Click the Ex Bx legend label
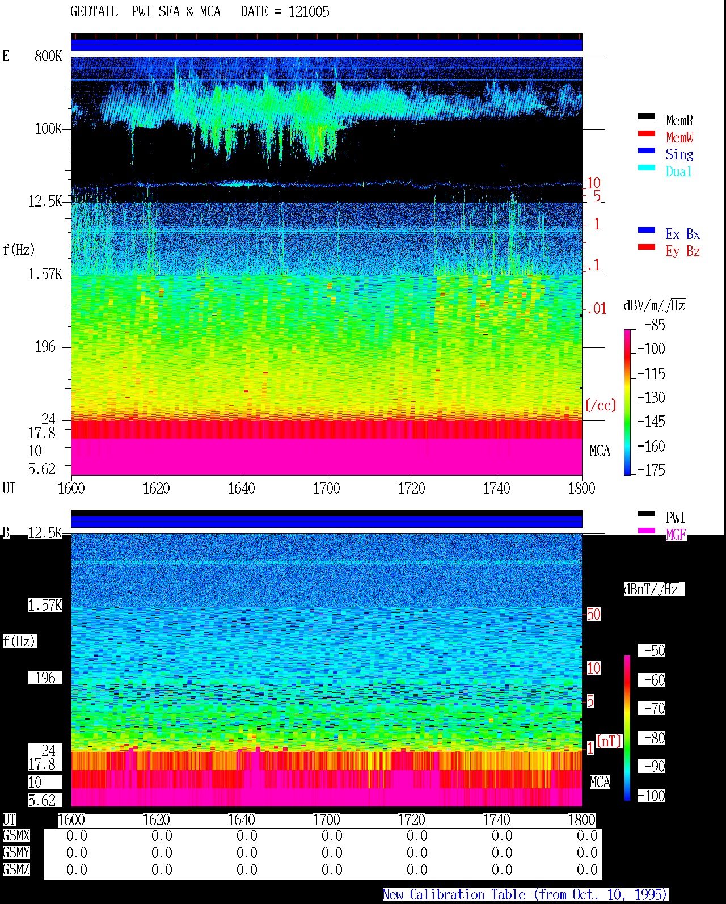Screen dimensions: 726x904 [683, 234]
